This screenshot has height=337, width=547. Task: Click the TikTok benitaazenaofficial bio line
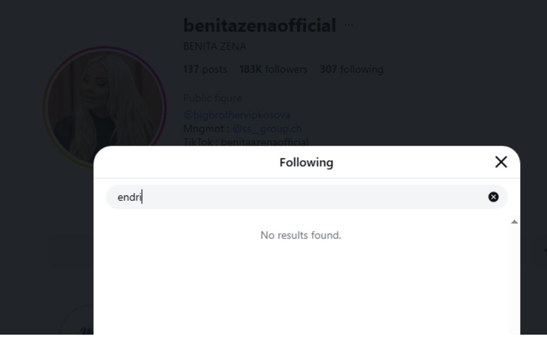coord(246,142)
